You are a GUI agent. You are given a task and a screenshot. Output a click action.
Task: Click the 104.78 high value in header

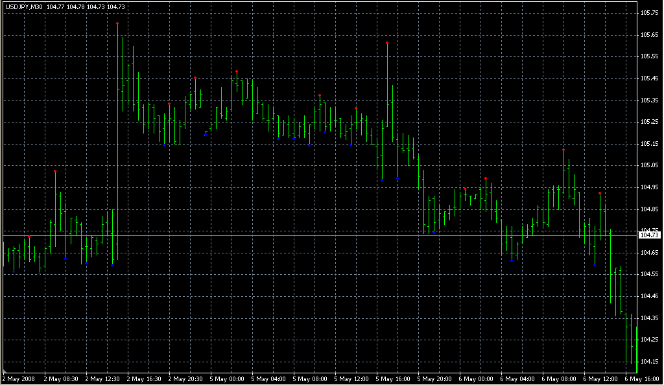(75, 7)
